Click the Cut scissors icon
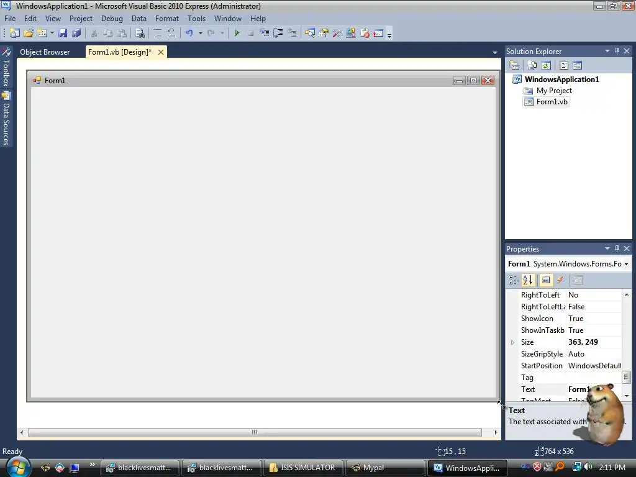The height and width of the screenshot is (477, 636). coord(94,34)
